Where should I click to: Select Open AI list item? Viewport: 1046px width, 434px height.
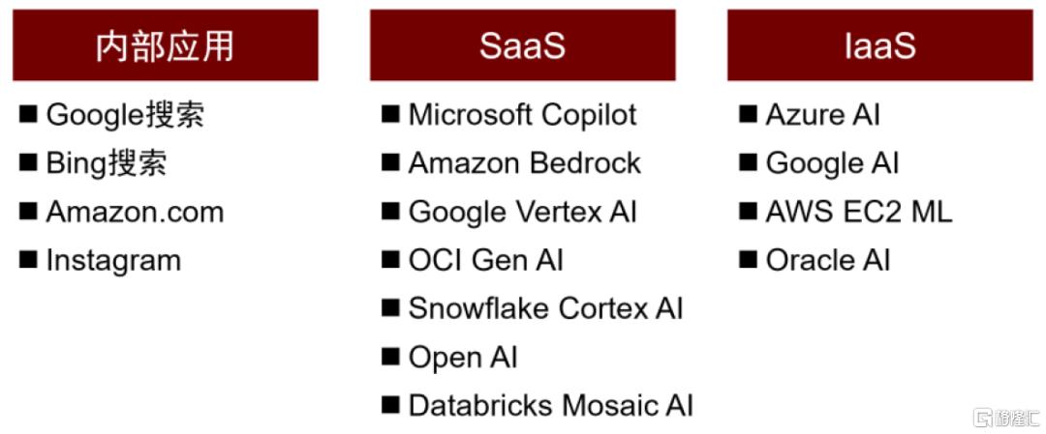click(x=463, y=358)
